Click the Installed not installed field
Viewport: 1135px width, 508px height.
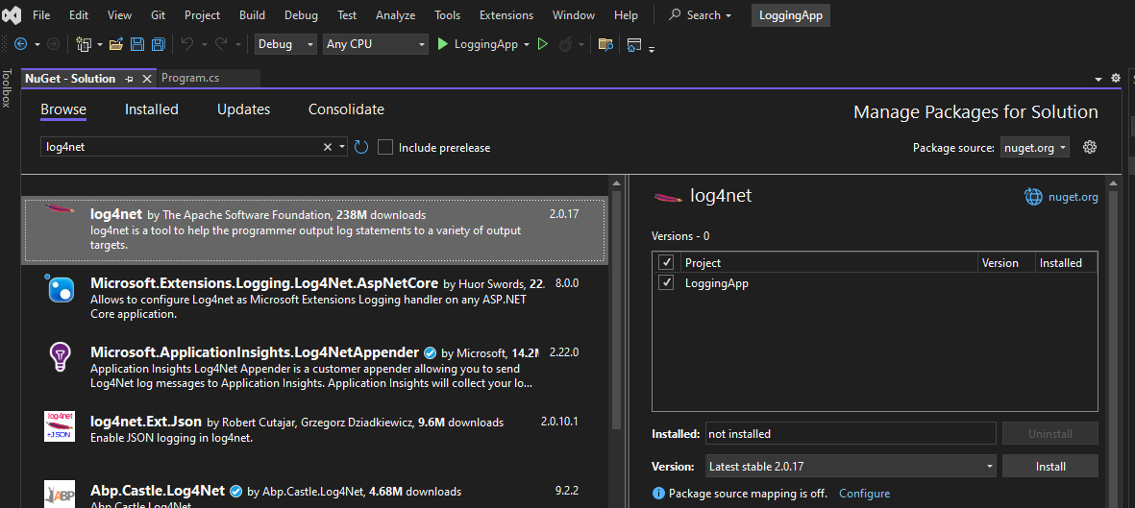tap(851, 434)
